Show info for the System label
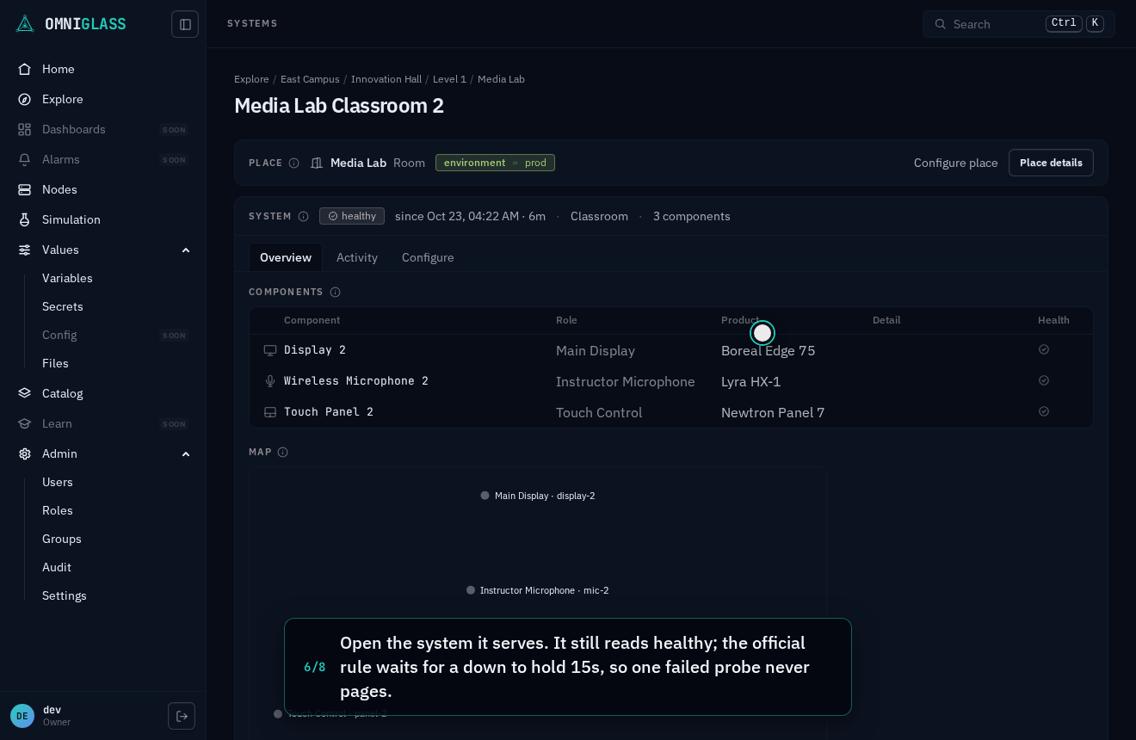The image size is (1136, 740). coord(303,216)
